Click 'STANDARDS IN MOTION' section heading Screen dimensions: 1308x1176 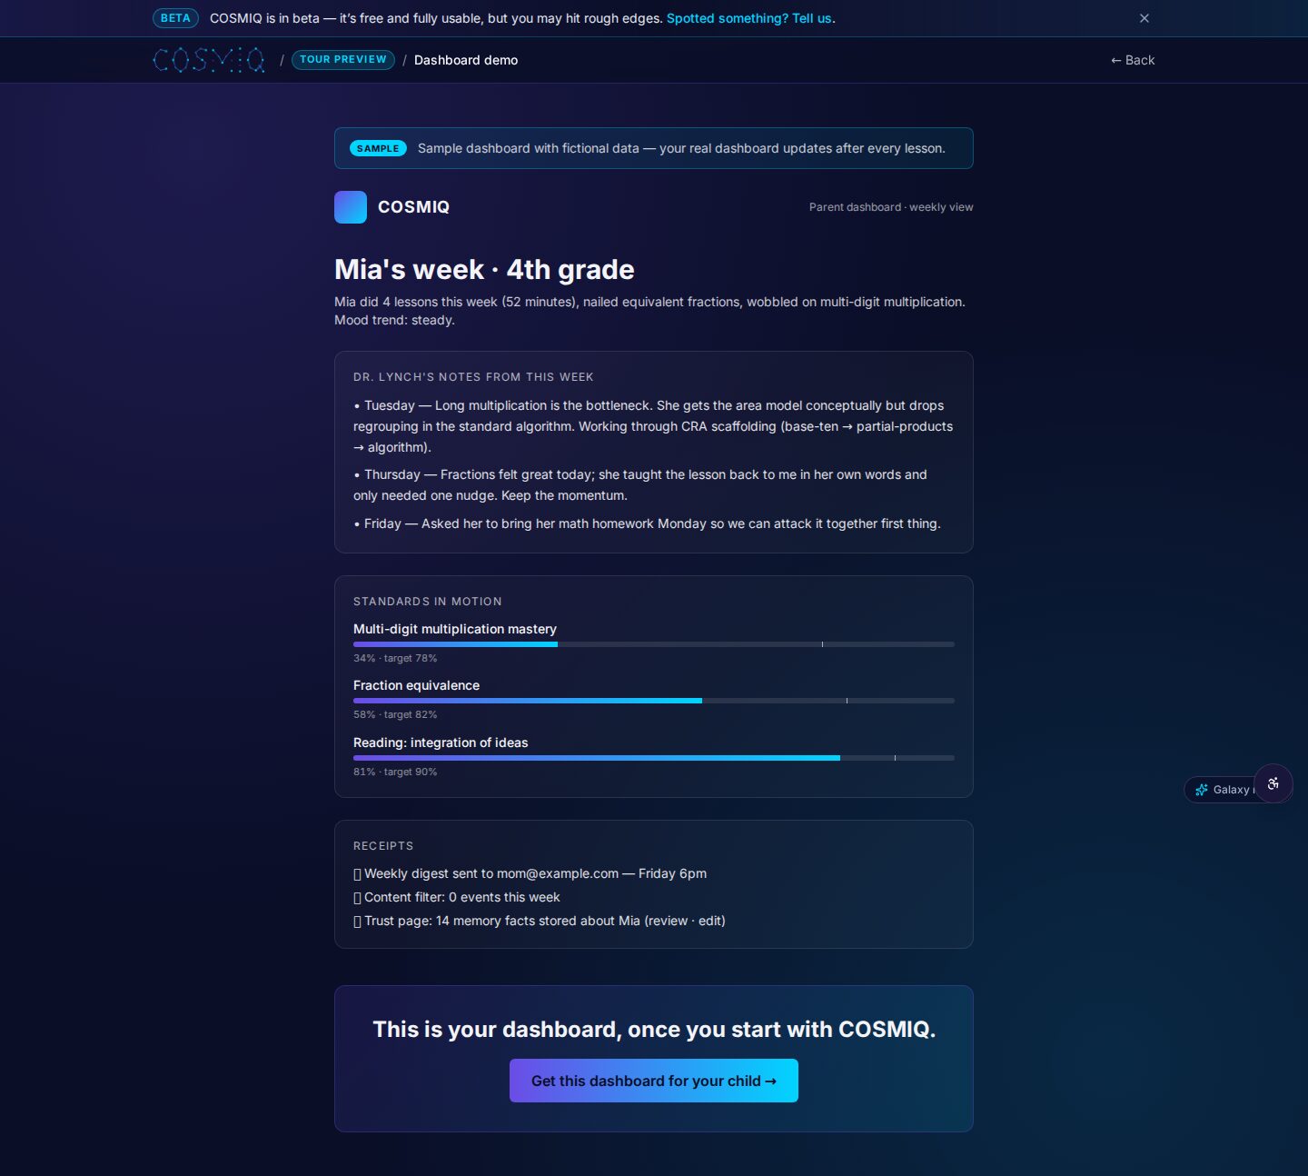pyautogui.click(x=427, y=602)
